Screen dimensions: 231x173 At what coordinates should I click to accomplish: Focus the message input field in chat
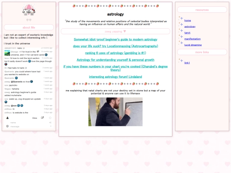[30, 126]
